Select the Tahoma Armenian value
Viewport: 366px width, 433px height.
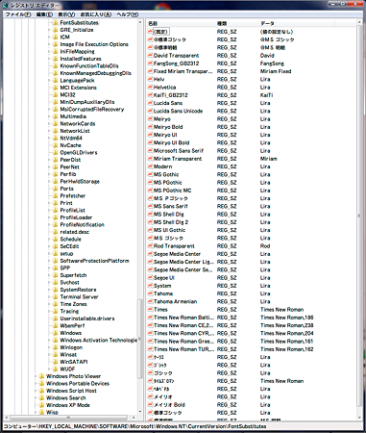[x=175, y=301]
